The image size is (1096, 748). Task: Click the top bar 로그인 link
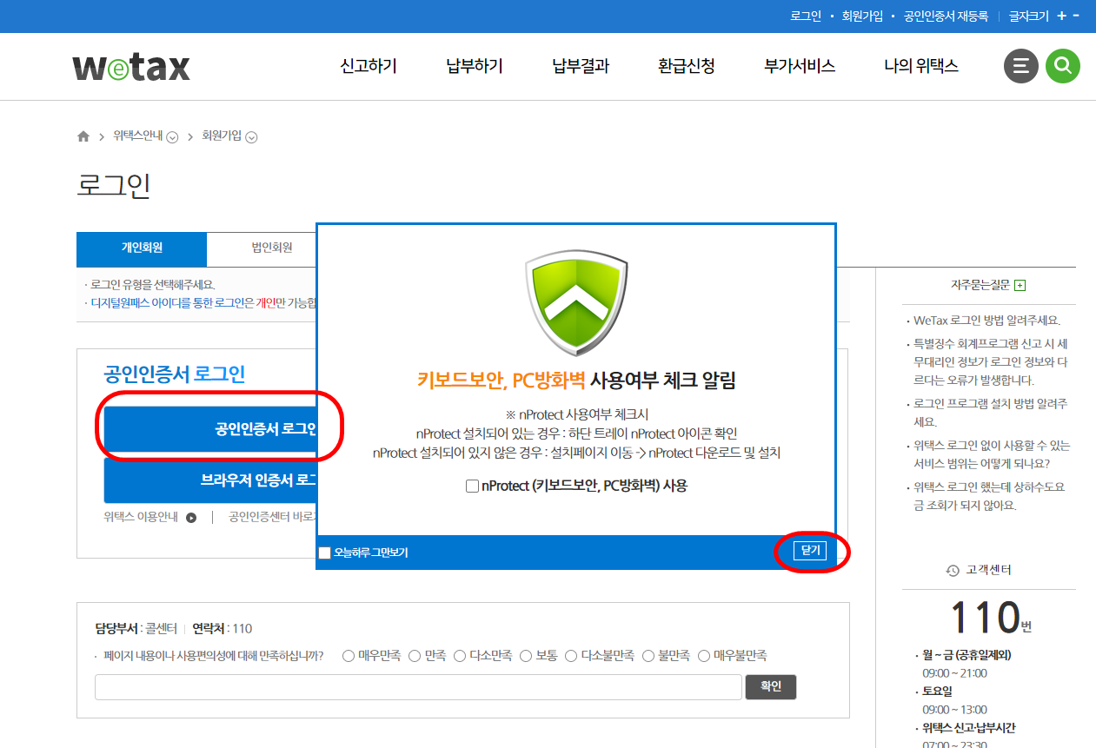tap(806, 16)
